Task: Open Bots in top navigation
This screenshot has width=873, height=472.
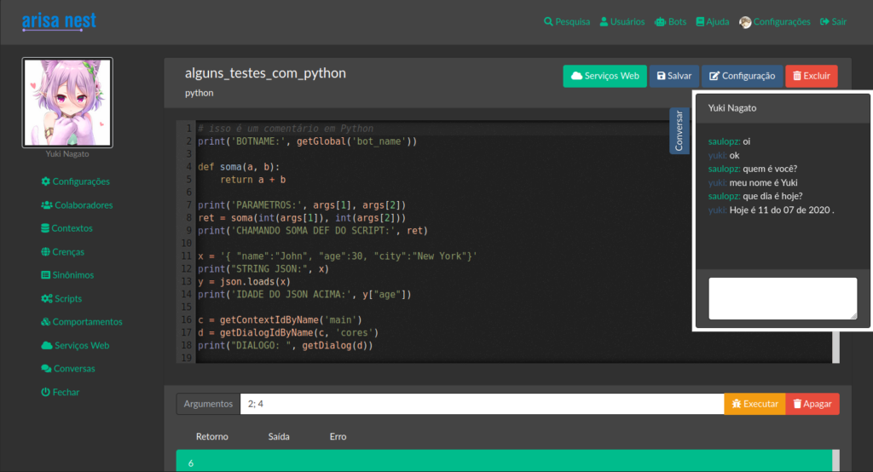Action: (x=670, y=22)
